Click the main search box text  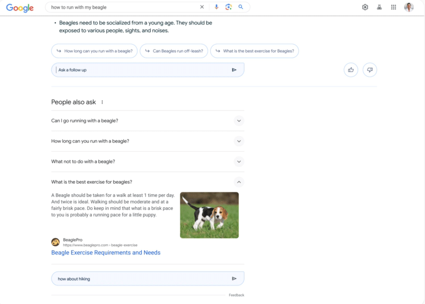79,7
